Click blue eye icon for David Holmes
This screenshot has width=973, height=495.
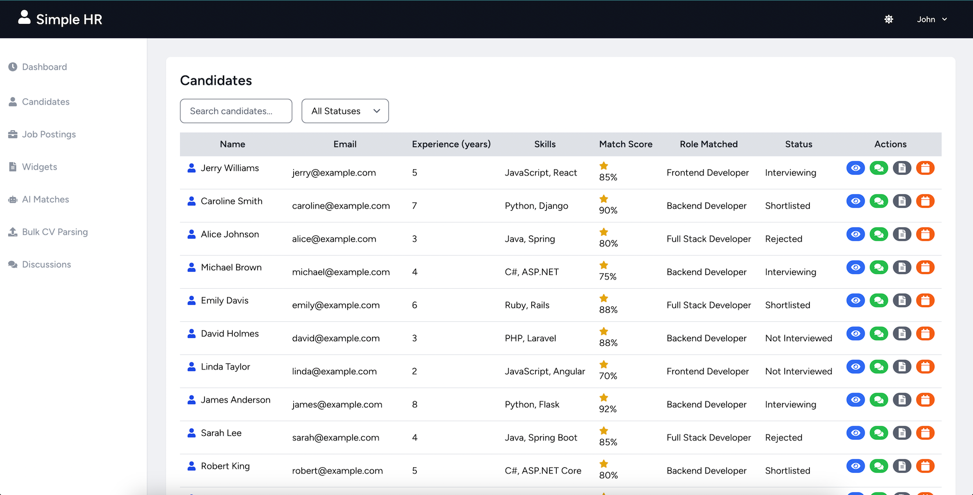coord(855,334)
